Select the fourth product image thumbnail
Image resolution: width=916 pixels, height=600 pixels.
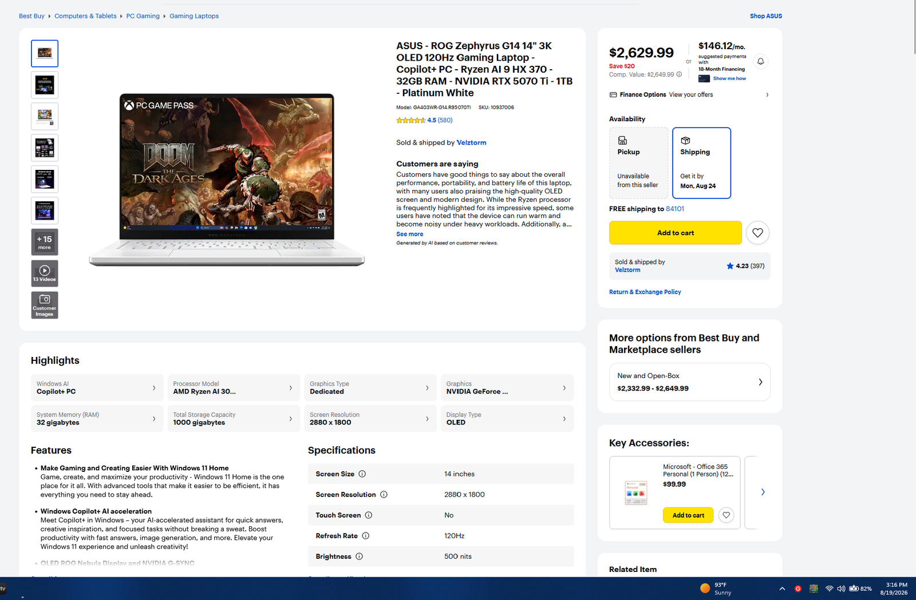[x=45, y=148]
